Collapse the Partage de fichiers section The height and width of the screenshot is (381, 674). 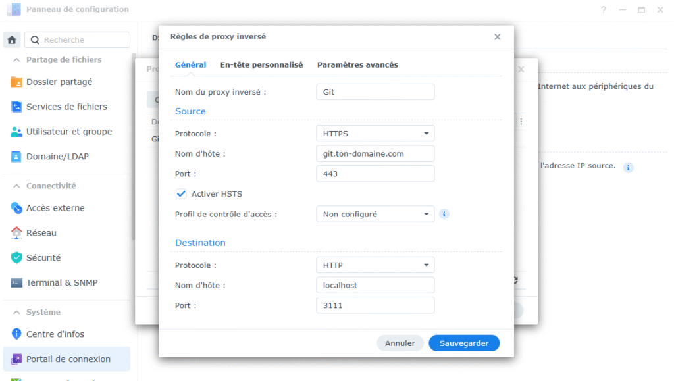tap(16, 59)
